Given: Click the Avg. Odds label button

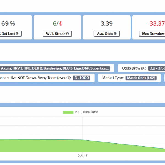Looking at the screenshot, I should (x=107, y=34).
